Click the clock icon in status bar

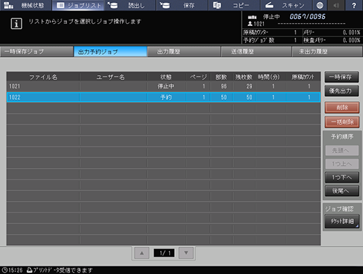click(x=4, y=270)
